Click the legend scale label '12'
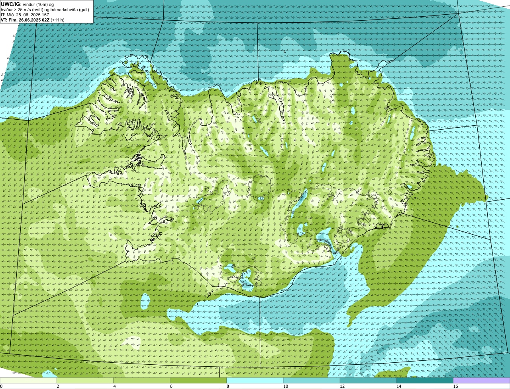 point(342,386)
